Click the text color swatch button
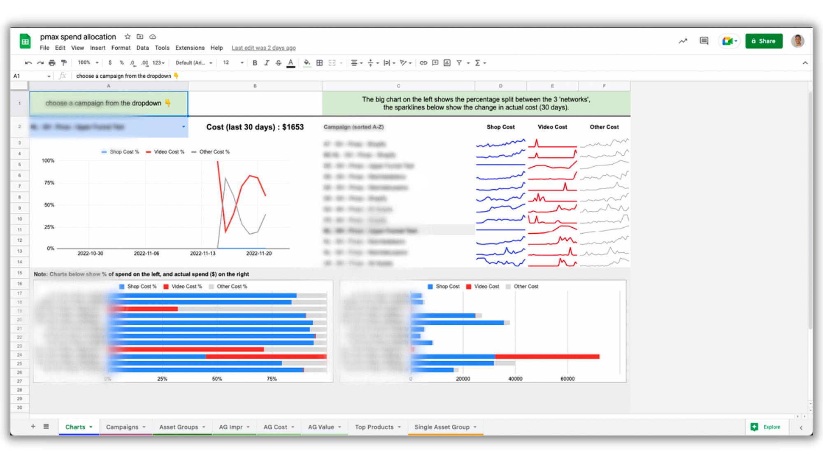 click(x=291, y=63)
